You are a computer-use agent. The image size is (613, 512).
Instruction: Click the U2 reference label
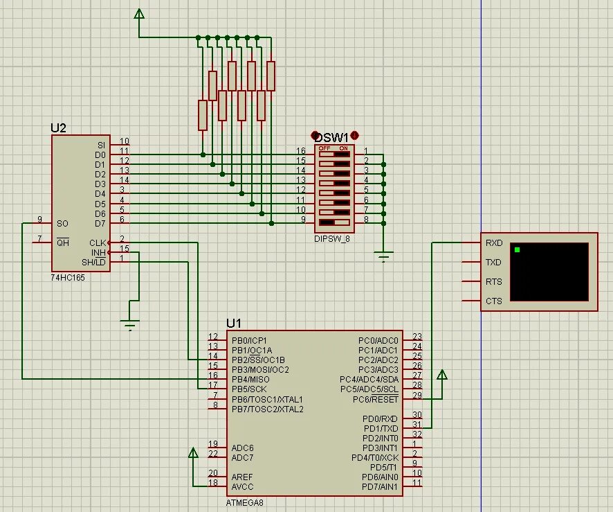pos(59,128)
